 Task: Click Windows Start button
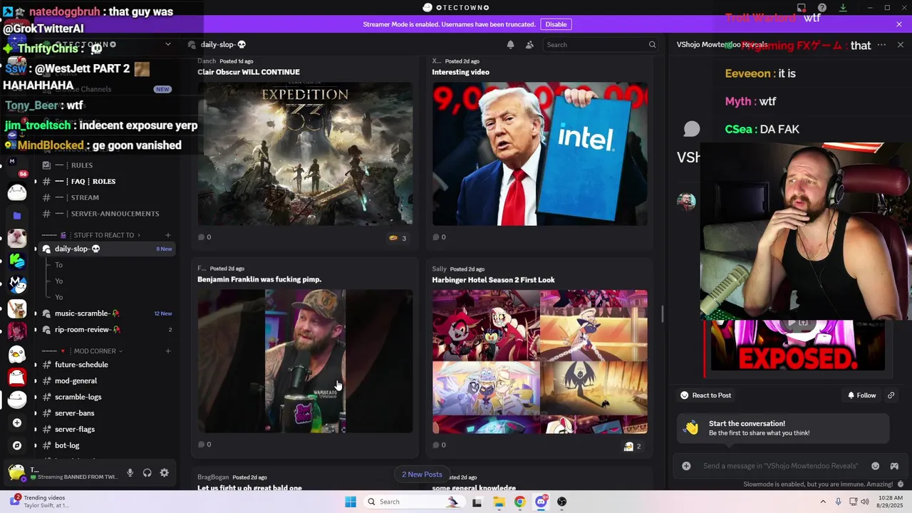click(351, 502)
